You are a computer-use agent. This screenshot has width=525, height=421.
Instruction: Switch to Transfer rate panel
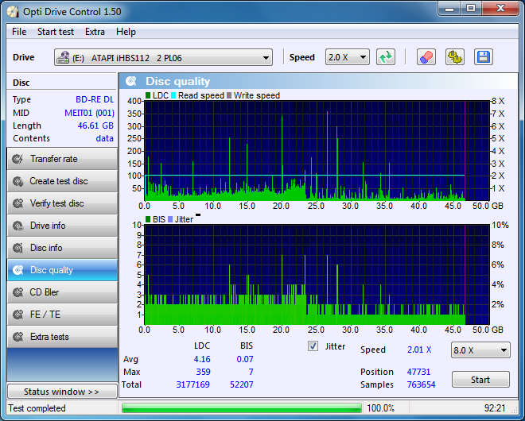(x=62, y=159)
